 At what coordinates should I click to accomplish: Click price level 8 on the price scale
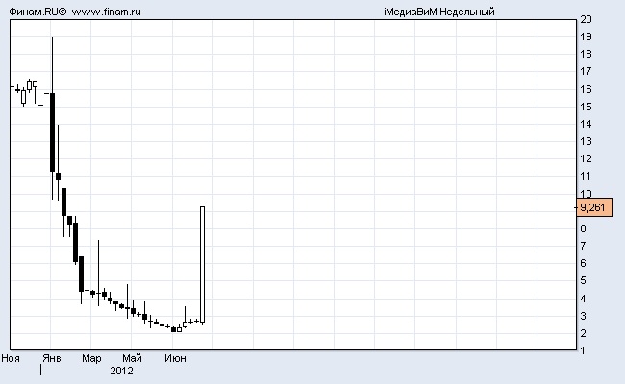coord(583,228)
